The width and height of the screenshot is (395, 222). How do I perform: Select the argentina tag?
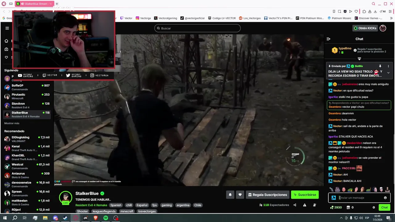point(183,205)
